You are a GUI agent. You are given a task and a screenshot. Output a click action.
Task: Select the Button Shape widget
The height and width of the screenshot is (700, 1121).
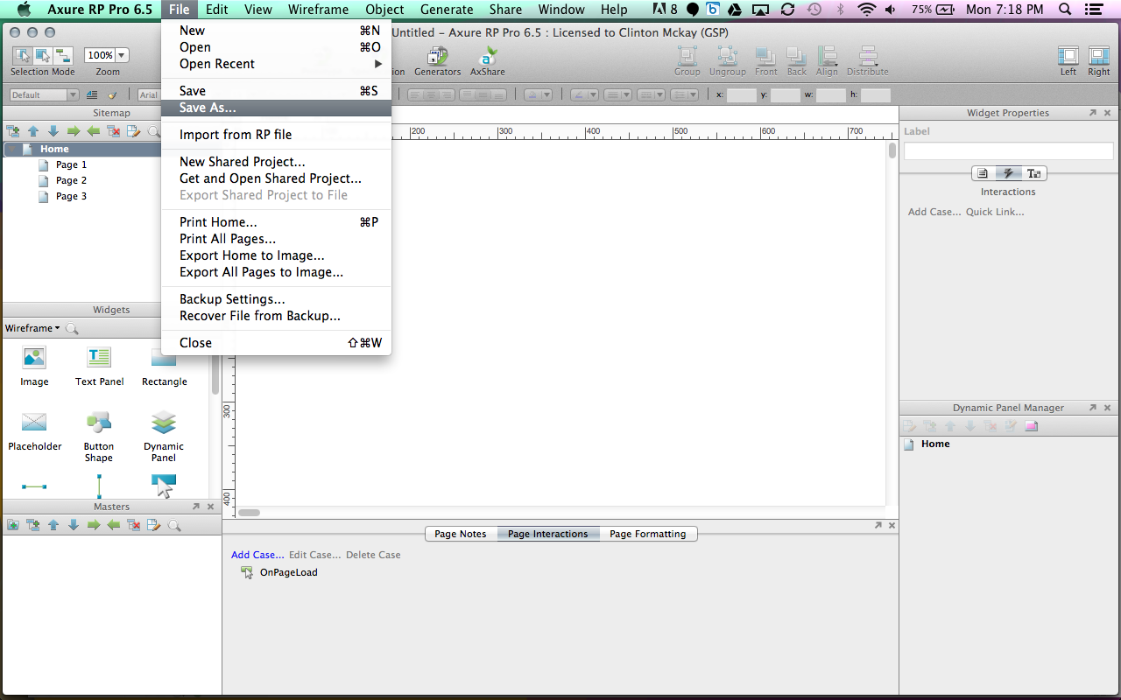(x=99, y=437)
